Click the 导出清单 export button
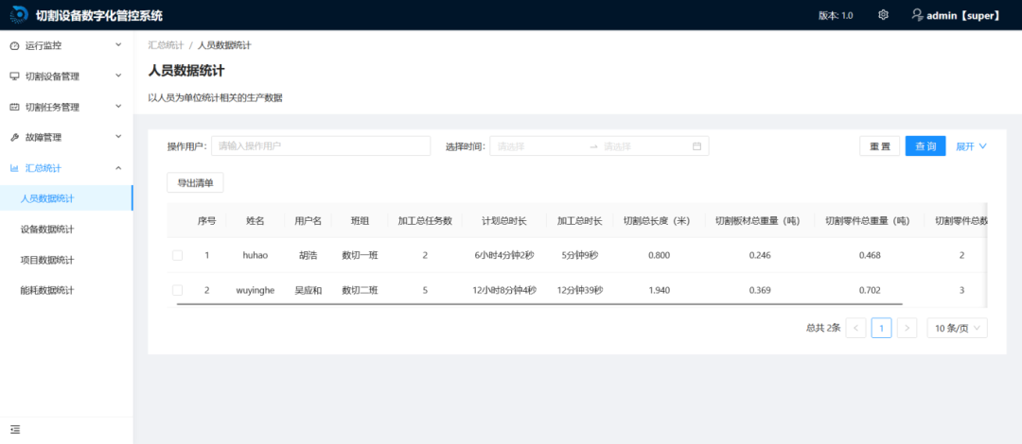Viewport: 1022px width, 444px height. point(196,183)
